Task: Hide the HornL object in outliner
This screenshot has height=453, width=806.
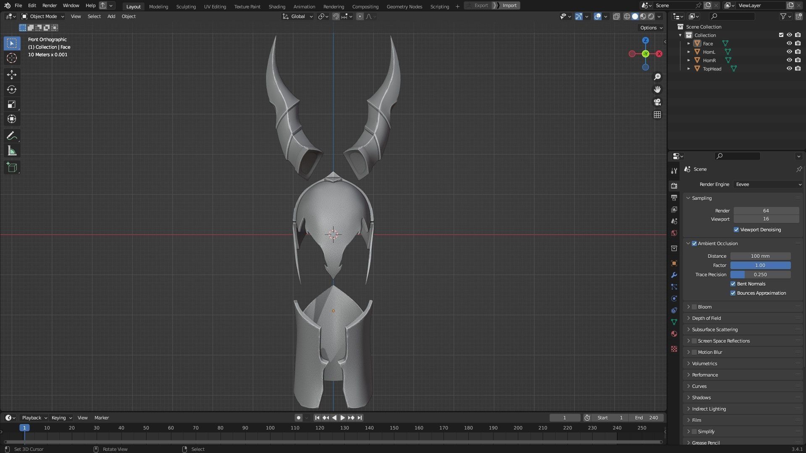Action: [x=789, y=52]
